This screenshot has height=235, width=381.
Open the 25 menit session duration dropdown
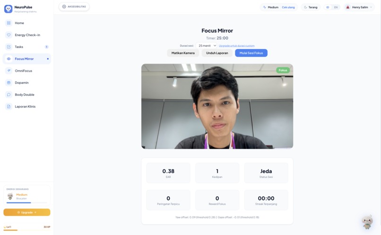coord(207,46)
